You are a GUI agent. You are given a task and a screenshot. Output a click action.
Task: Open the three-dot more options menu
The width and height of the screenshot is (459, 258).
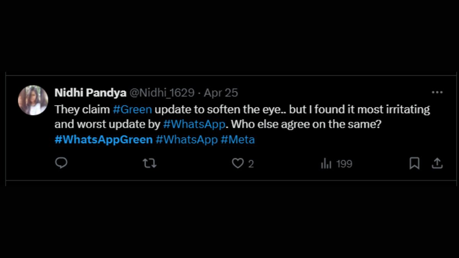tap(437, 92)
